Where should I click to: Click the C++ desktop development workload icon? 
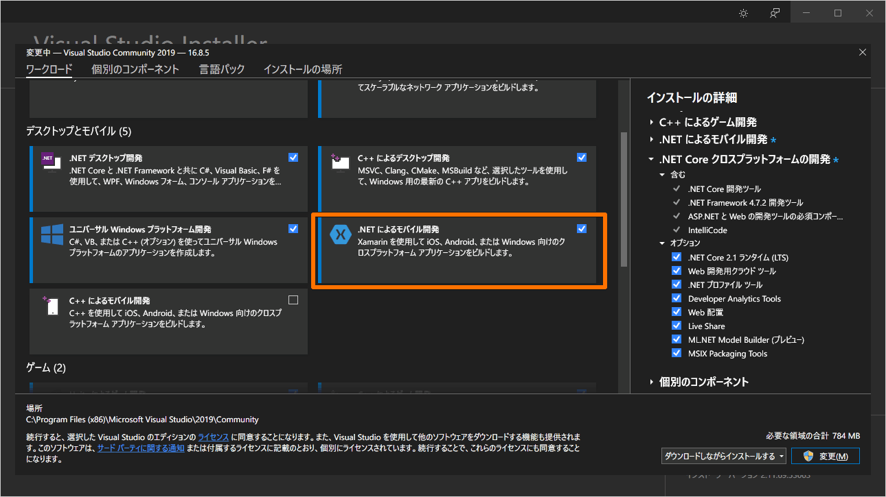point(340,161)
